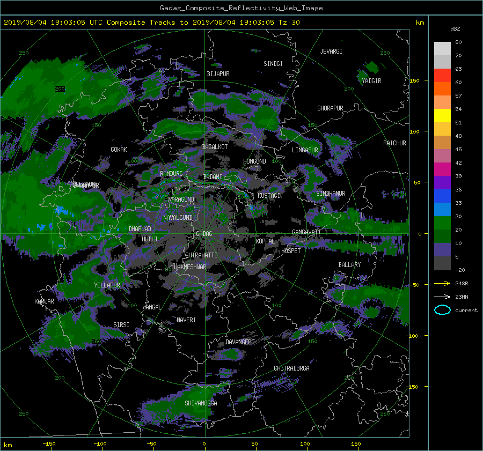Click the NARAGUND city label
The width and height of the screenshot is (483, 451).
click(181, 199)
